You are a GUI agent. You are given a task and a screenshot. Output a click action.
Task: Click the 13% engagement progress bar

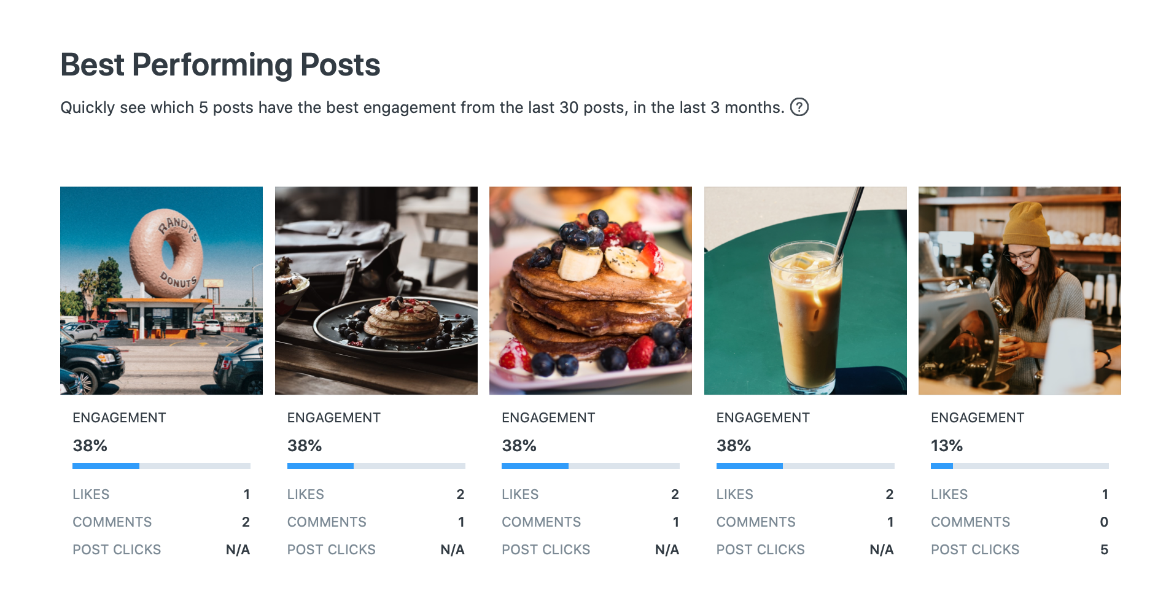tap(1020, 466)
